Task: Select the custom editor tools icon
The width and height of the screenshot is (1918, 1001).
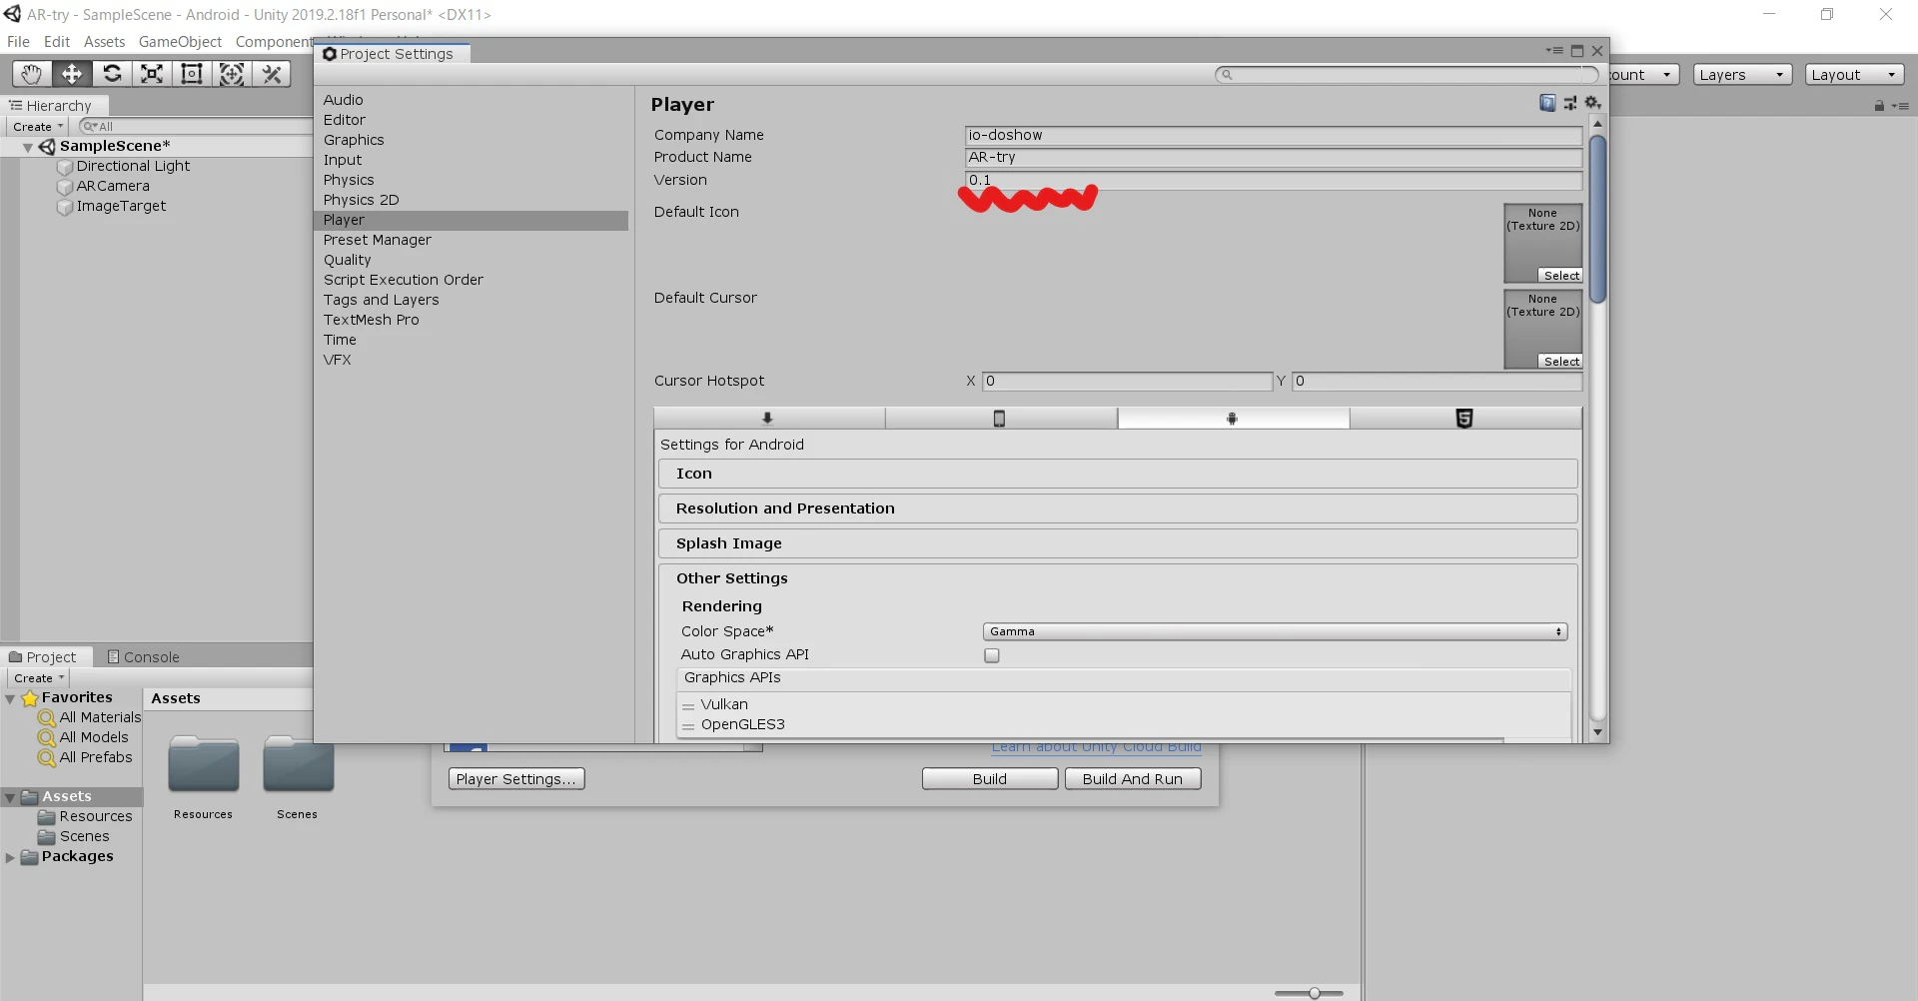Action: tap(272, 74)
